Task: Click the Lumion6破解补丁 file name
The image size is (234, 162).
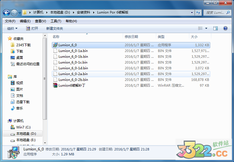Action: tap(72, 85)
